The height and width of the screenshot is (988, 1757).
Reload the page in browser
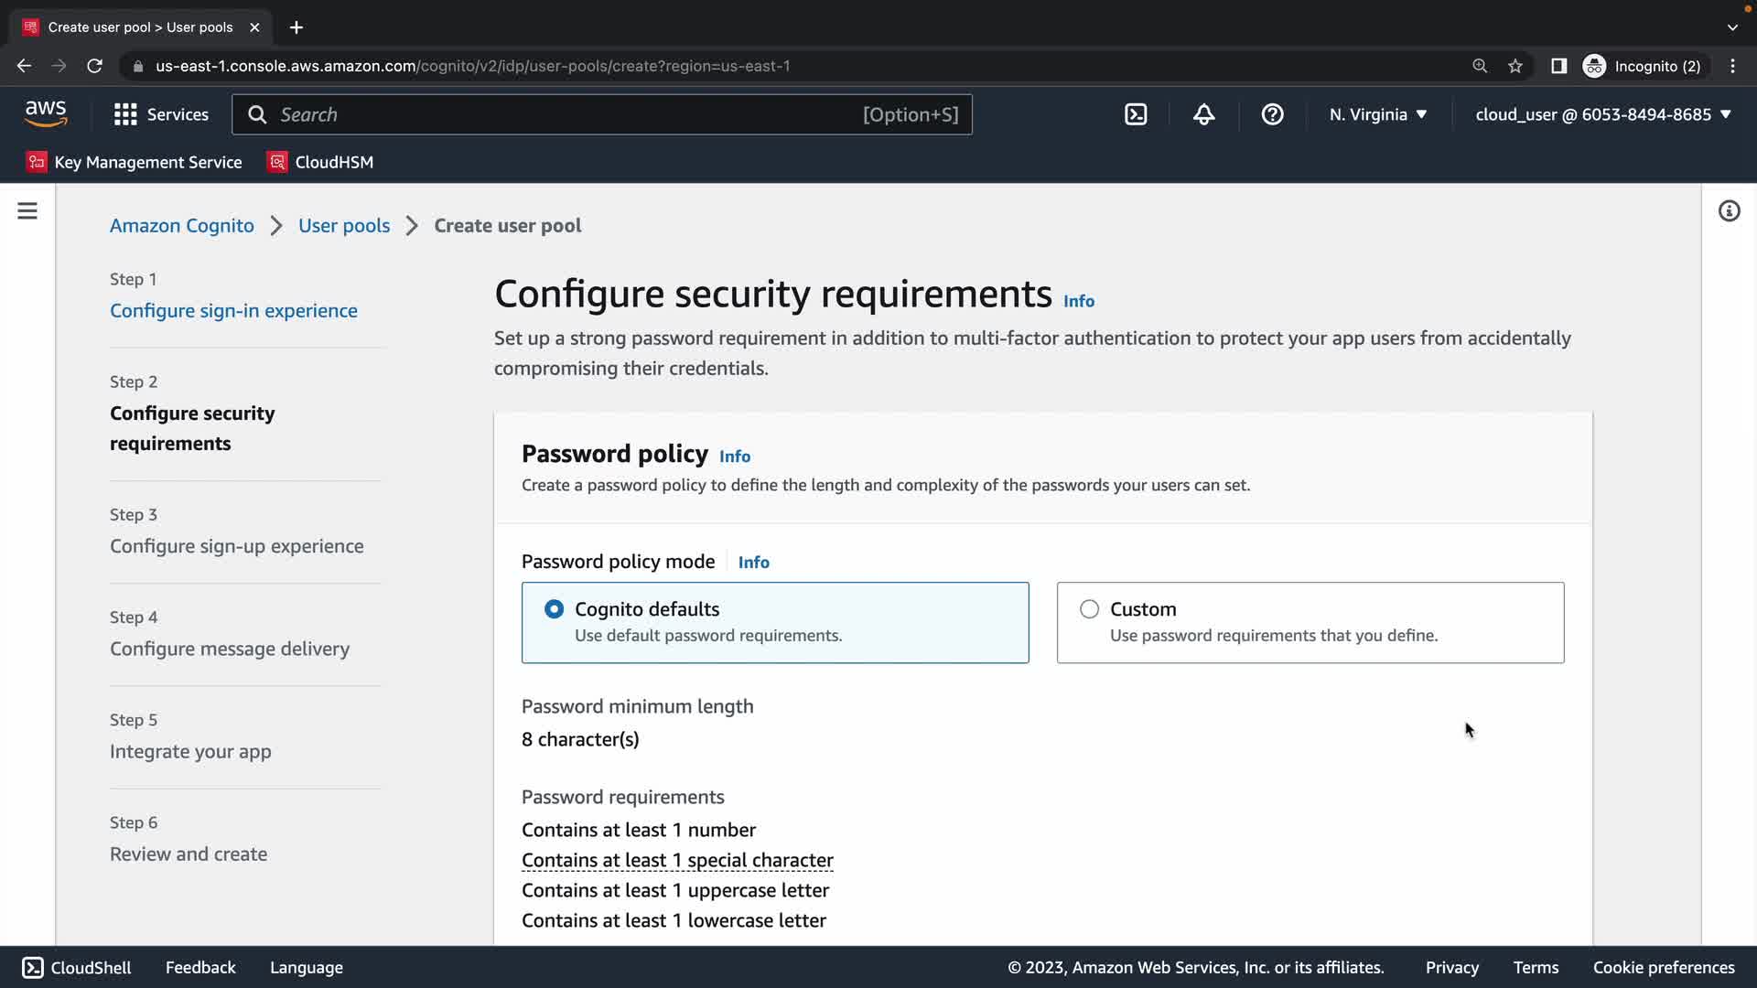pyautogui.click(x=94, y=66)
